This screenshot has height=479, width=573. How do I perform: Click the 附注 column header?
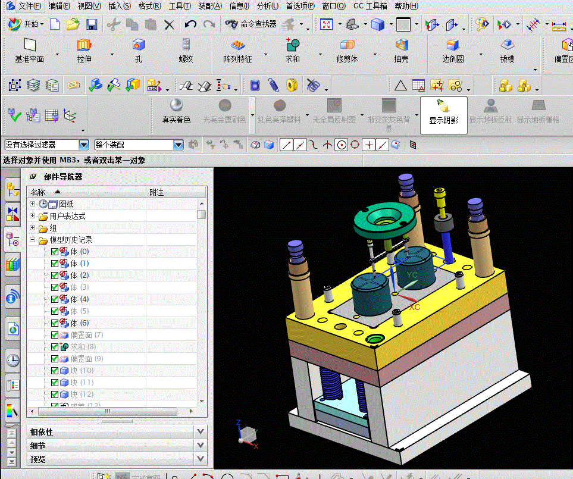click(177, 192)
